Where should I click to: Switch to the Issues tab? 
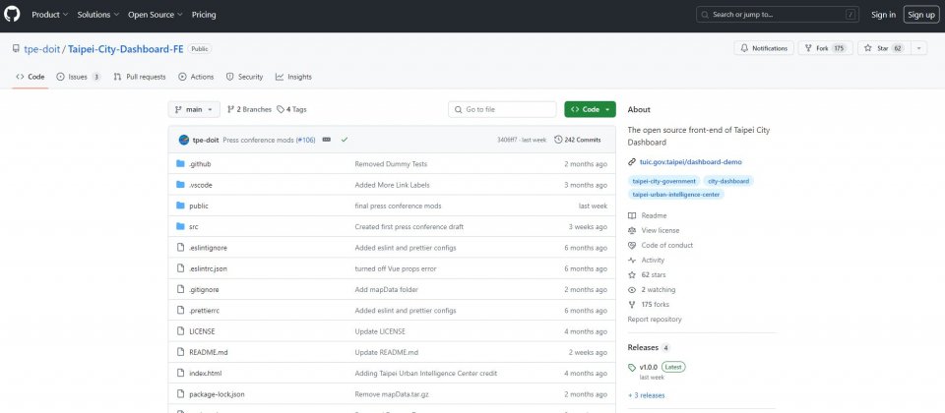tap(79, 77)
